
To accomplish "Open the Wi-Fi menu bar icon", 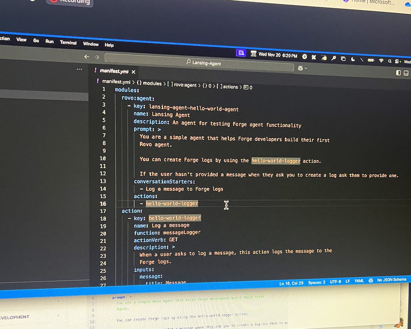I will [381, 61].
